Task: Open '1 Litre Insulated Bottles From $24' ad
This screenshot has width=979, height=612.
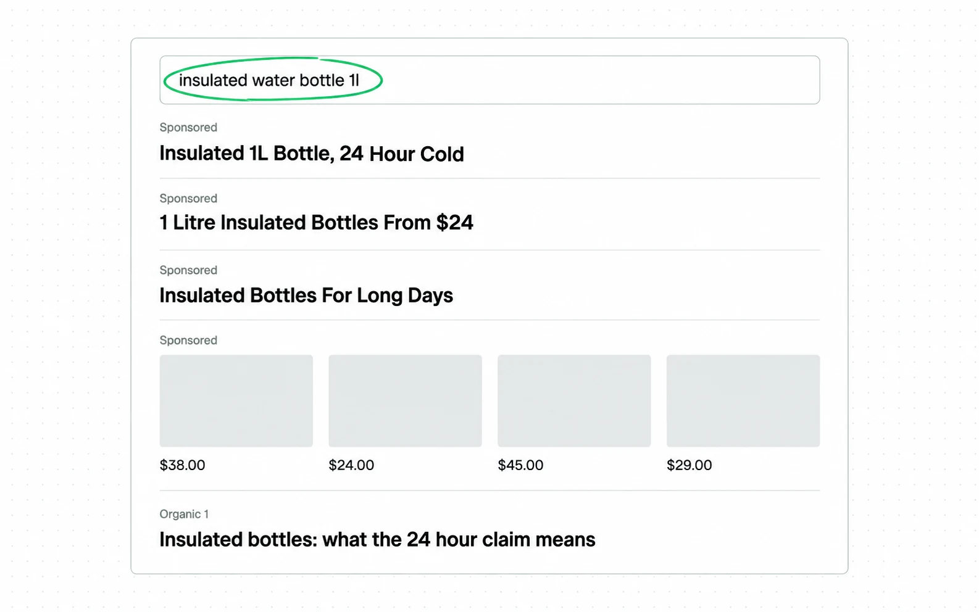Action: click(316, 223)
